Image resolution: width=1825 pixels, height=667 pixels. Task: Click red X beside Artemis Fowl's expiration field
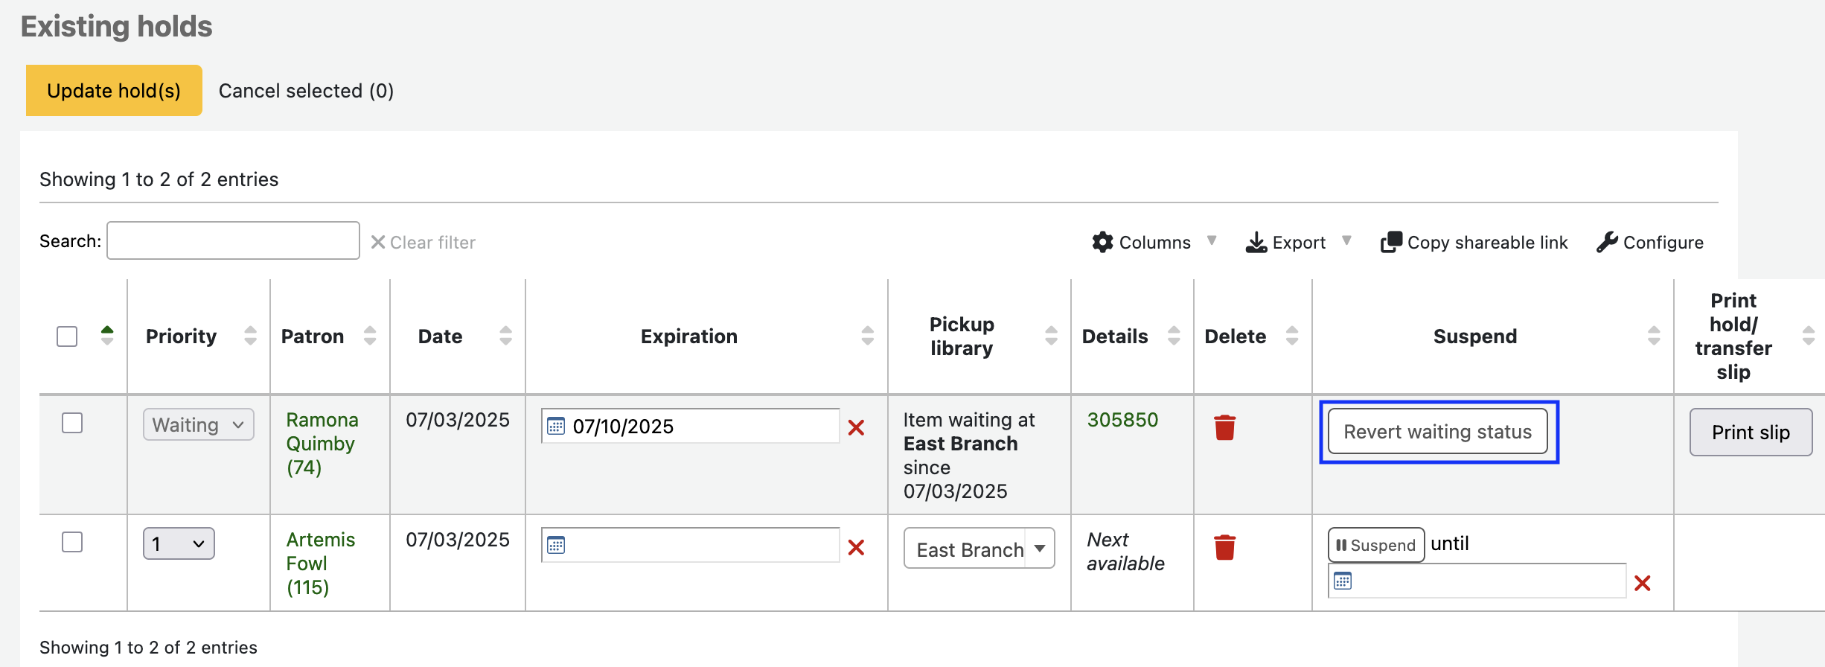point(856,548)
